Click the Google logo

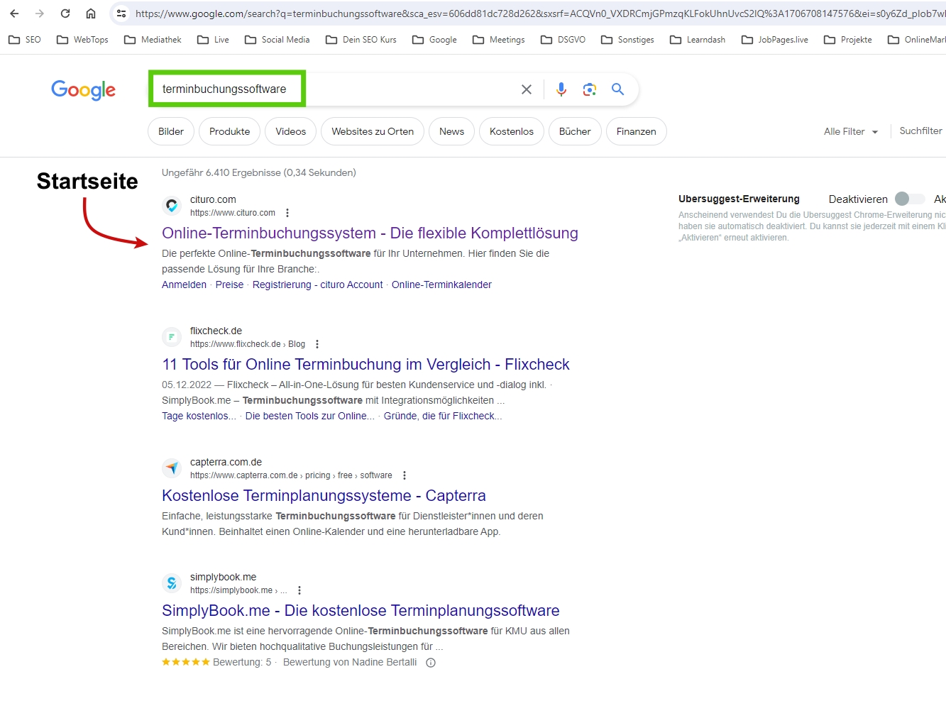click(83, 90)
